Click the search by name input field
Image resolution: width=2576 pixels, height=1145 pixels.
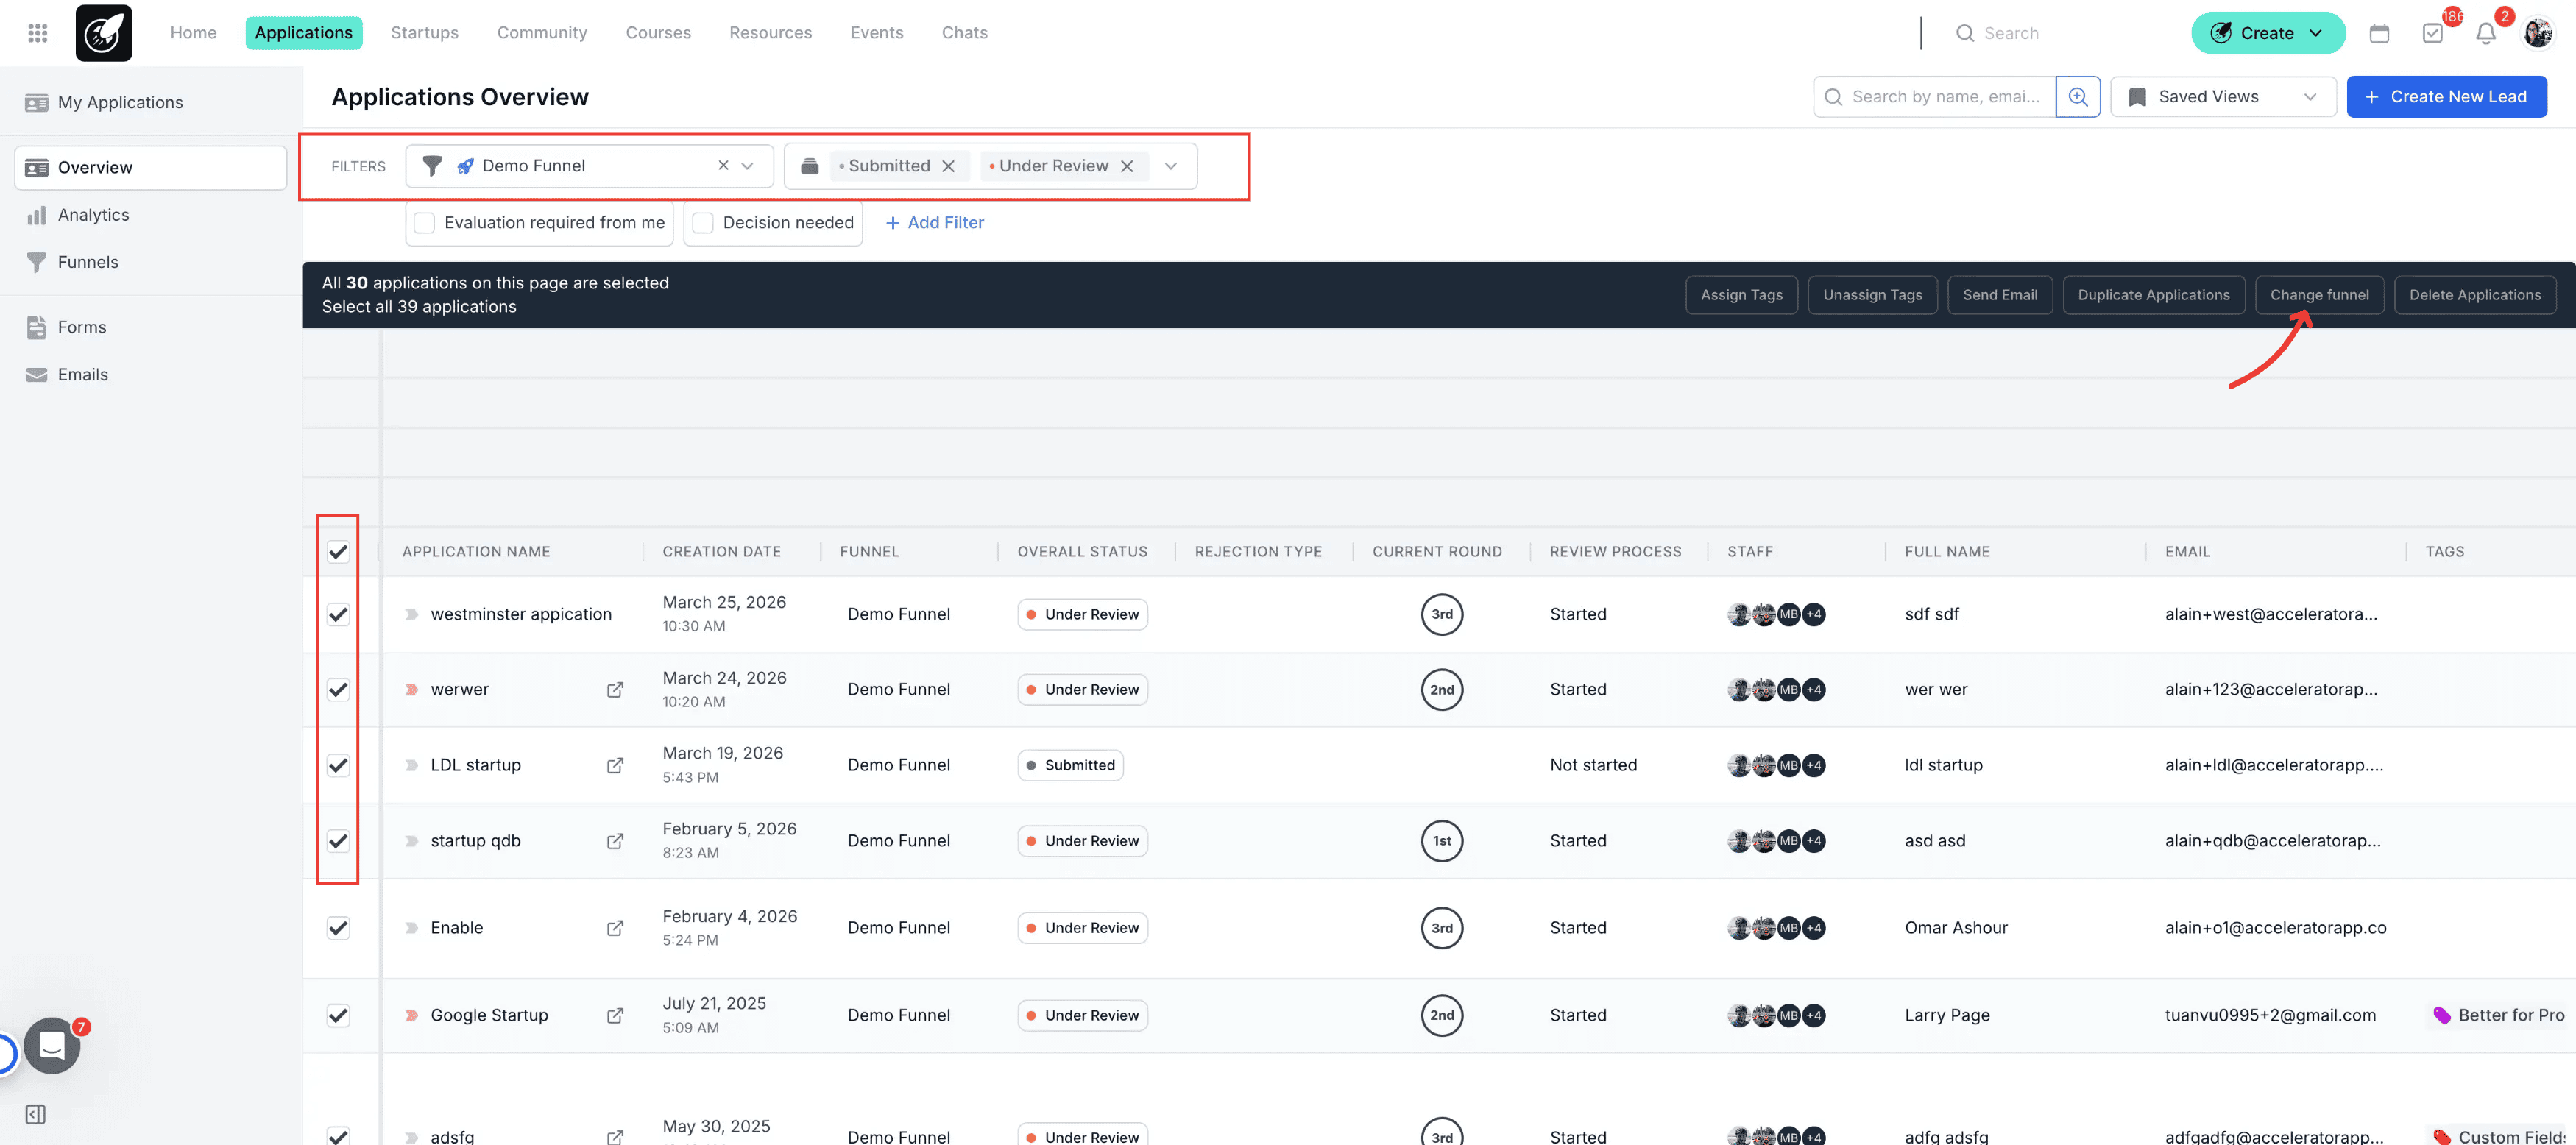[1940, 96]
